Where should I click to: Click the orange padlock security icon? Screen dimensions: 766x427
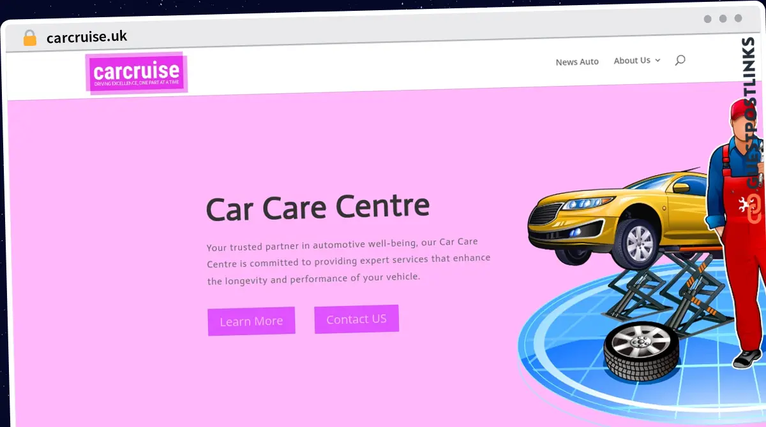pyautogui.click(x=29, y=38)
